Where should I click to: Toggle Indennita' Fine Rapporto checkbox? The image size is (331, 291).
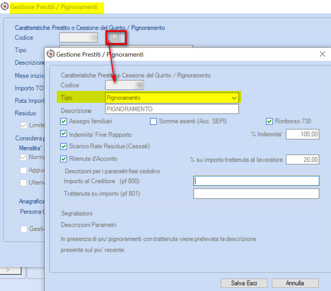tap(64, 134)
